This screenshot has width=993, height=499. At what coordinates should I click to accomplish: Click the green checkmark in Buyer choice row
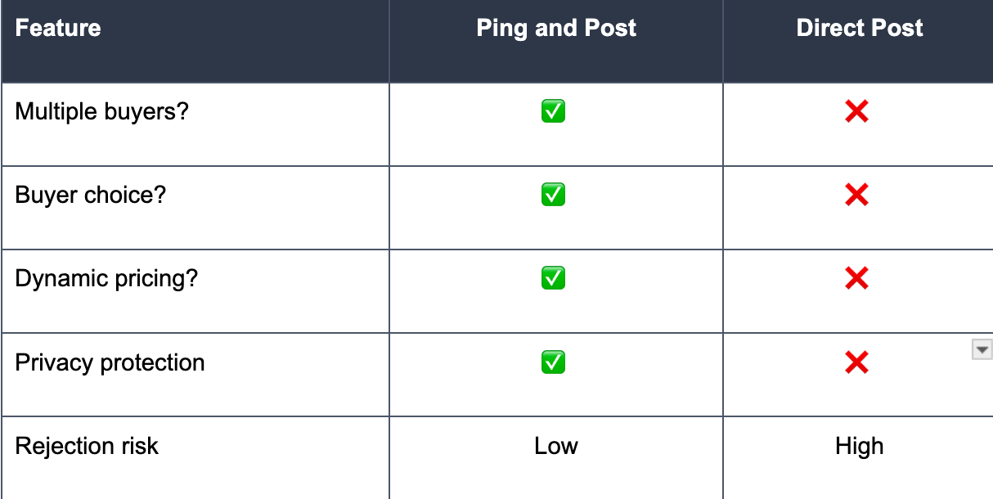[x=553, y=195]
